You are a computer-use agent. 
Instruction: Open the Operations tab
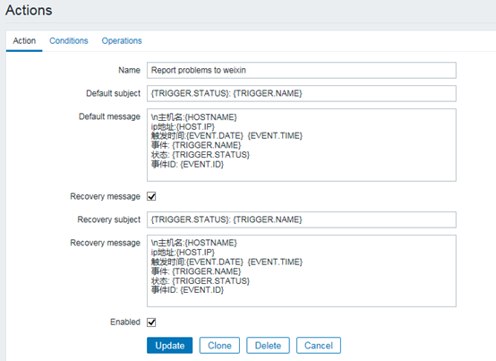[122, 41]
